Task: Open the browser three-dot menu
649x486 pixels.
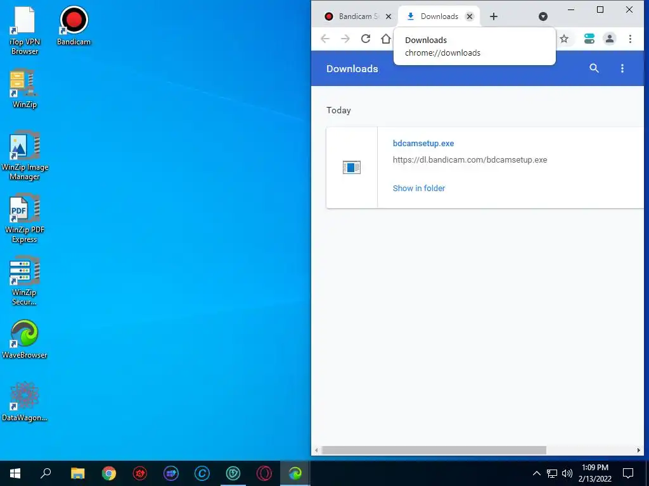Action: [630, 39]
